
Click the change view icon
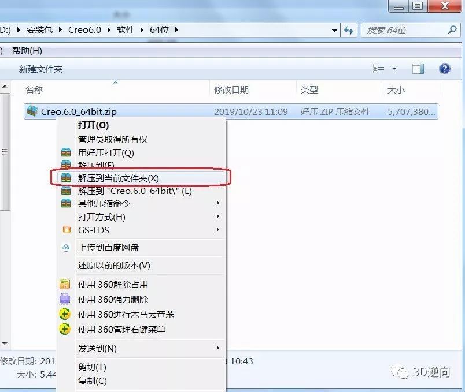(x=379, y=69)
